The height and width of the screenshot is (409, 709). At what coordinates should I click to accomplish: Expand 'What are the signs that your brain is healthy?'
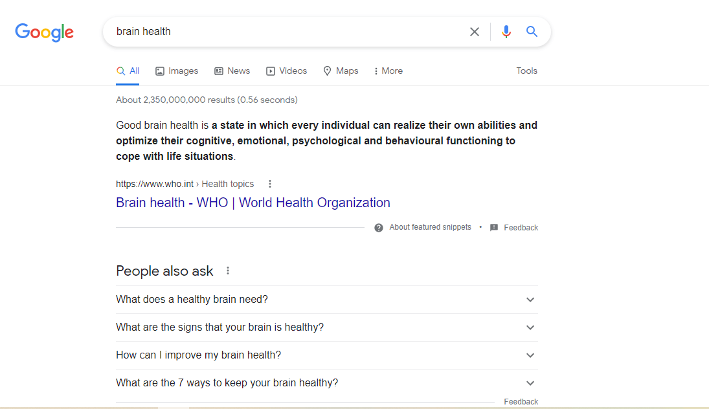(326, 327)
